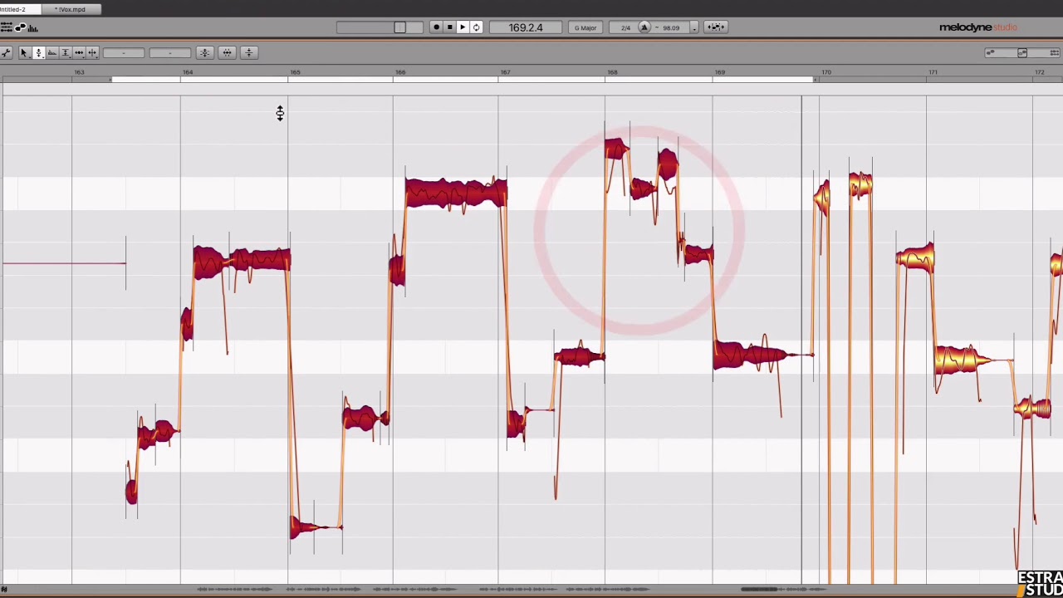Select the Amplitude tool
The image size is (1063, 598).
[66, 53]
